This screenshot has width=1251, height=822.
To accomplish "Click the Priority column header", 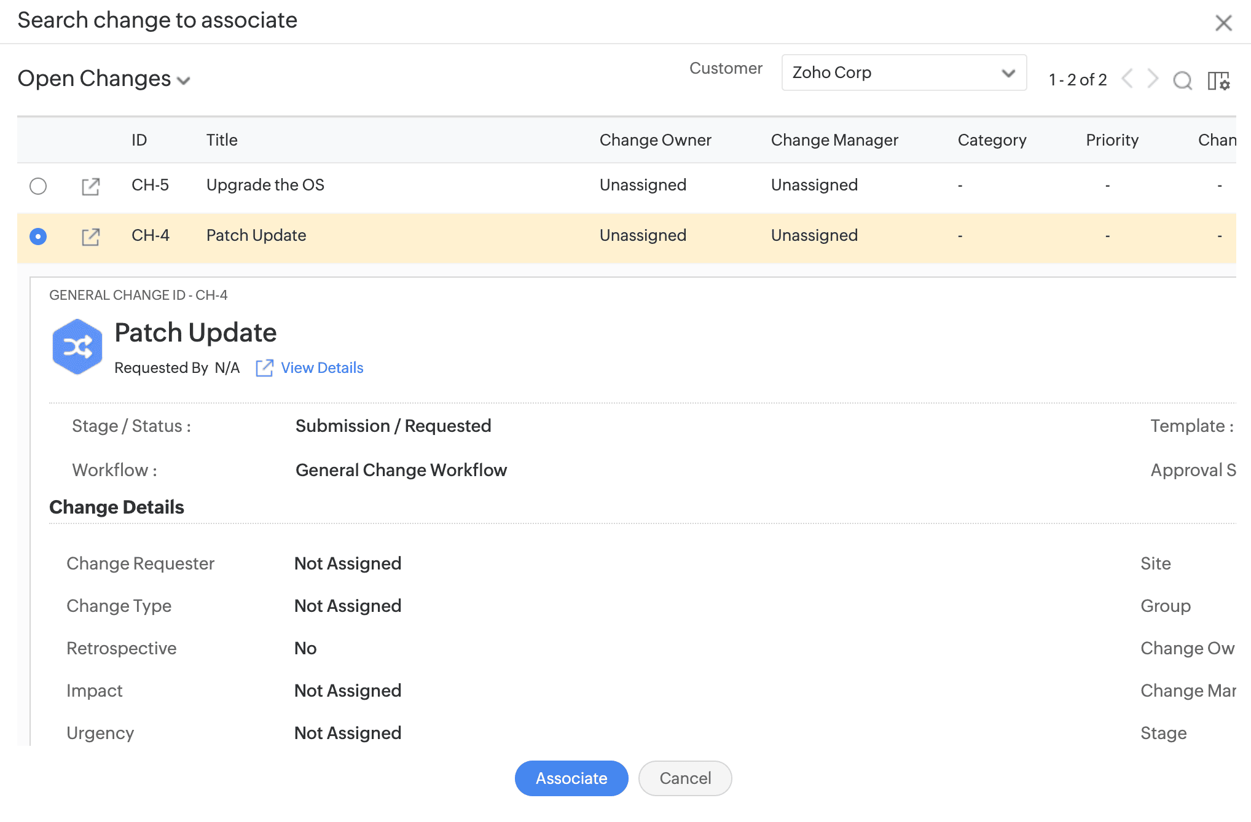I will tap(1112, 140).
